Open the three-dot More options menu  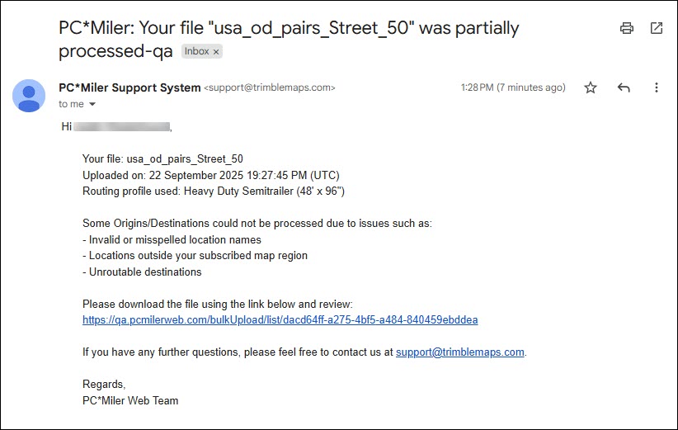tap(657, 87)
